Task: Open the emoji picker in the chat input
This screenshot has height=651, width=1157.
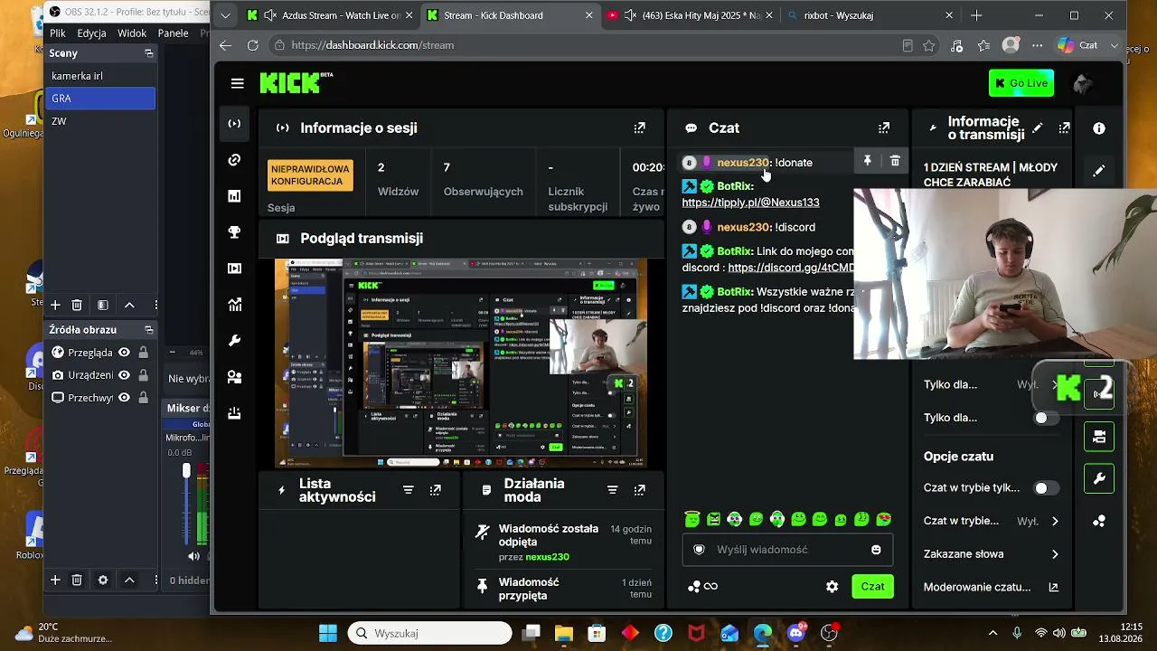Action: [876, 550]
